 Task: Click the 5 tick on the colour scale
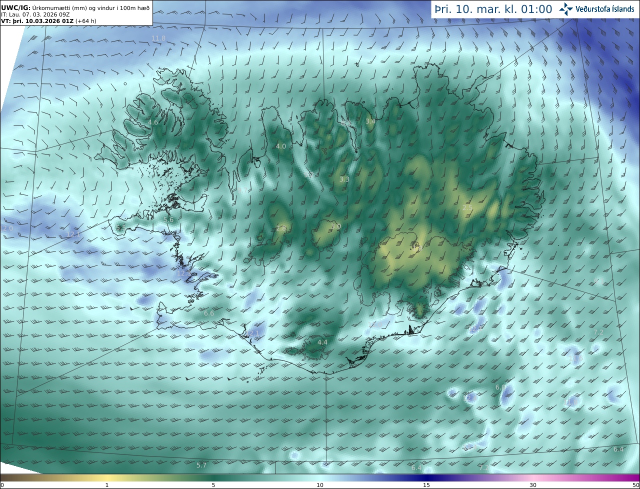pyautogui.click(x=213, y=485)
